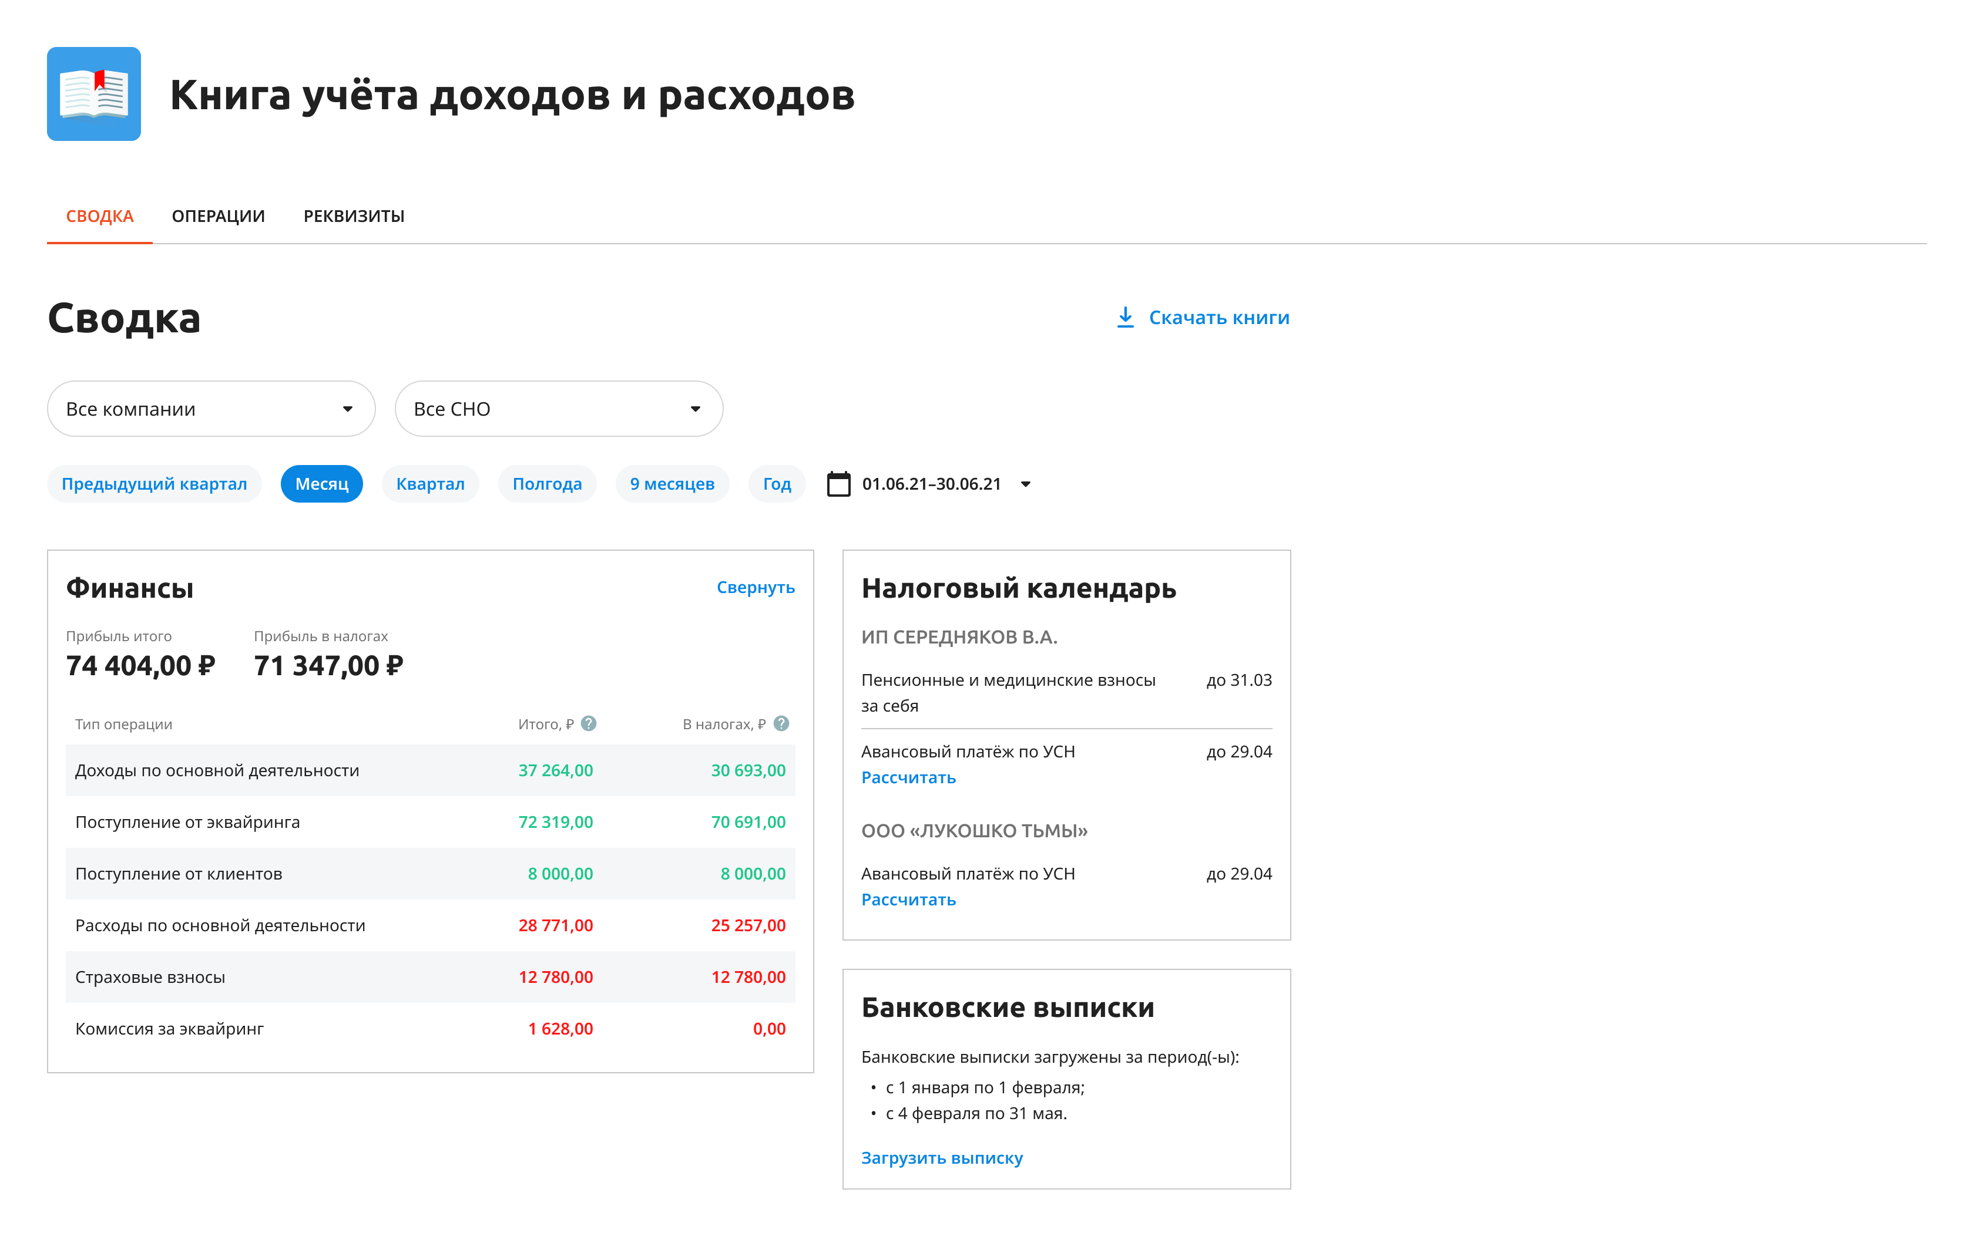Click the до 31.03 deadline
Screen dimensions: 1974x1233
[1239, 680]
